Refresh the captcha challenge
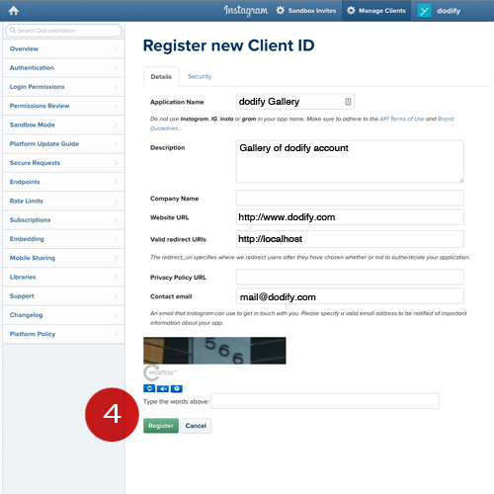The height and width of the screenshot is (494, 494). click(x=149, y=388)
